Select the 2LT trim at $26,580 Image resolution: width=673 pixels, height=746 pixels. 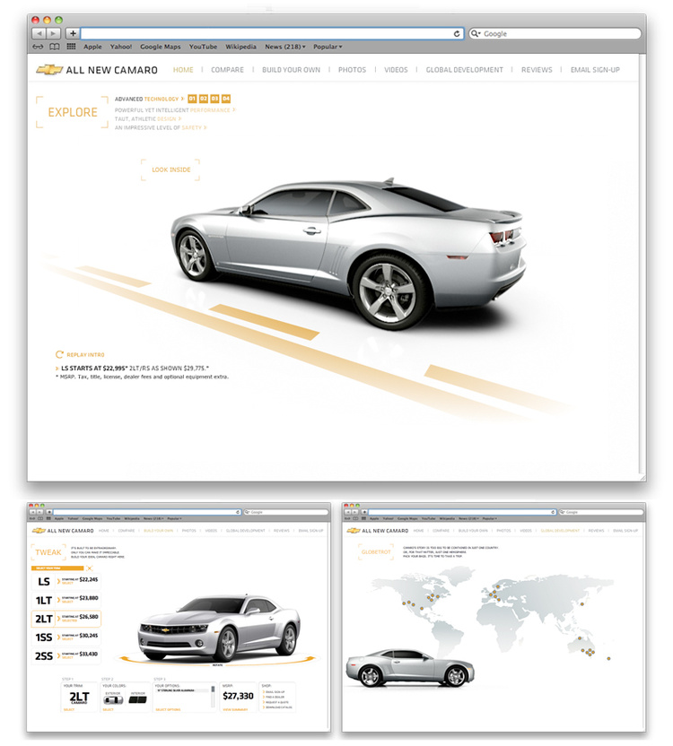pos(66,619)
